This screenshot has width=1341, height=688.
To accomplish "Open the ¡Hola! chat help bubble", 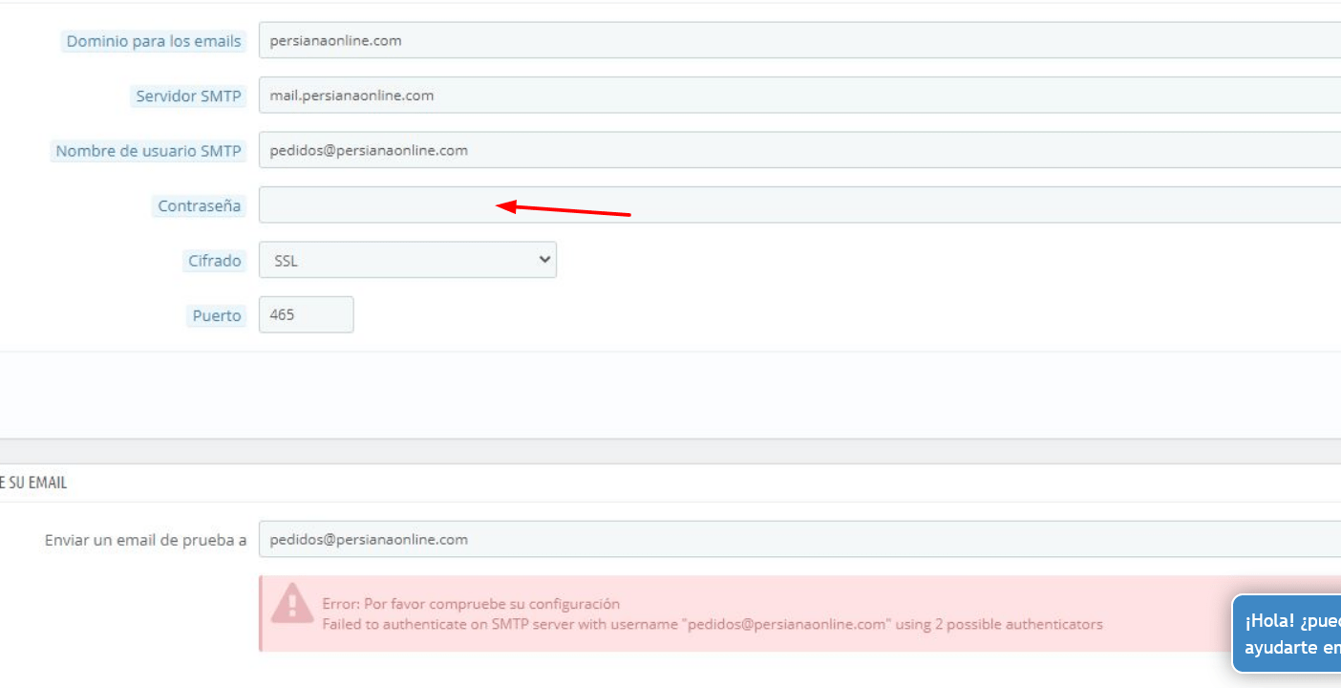I will (1287, 634).
